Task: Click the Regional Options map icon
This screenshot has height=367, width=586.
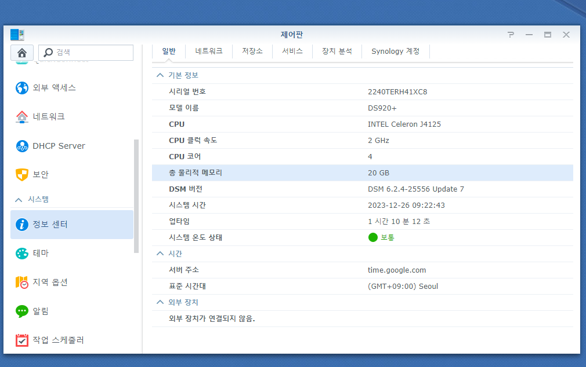Action: tap(22, 282)
